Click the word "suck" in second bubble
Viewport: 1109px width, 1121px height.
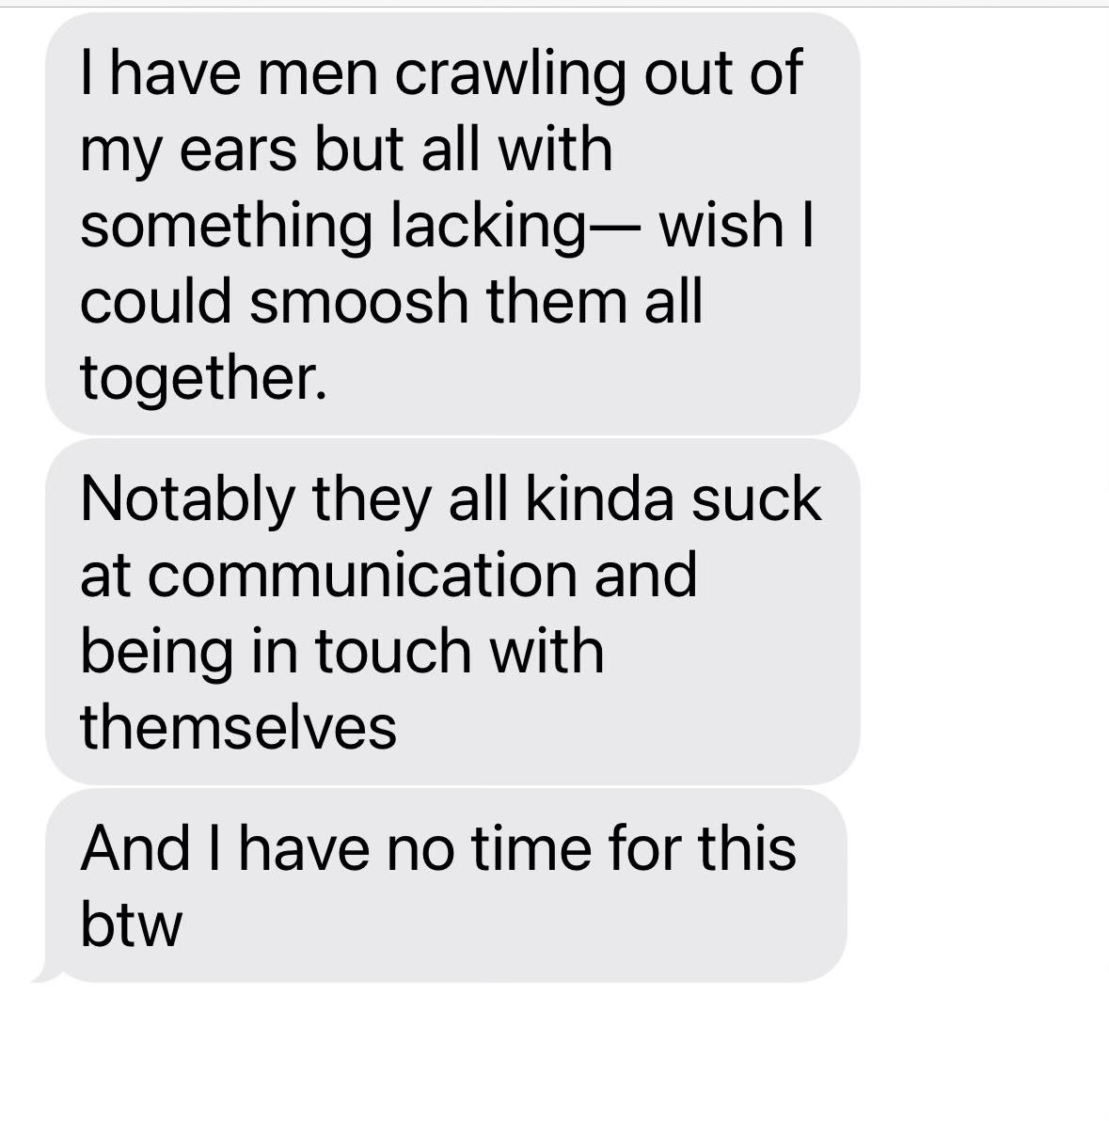[755, 498]
